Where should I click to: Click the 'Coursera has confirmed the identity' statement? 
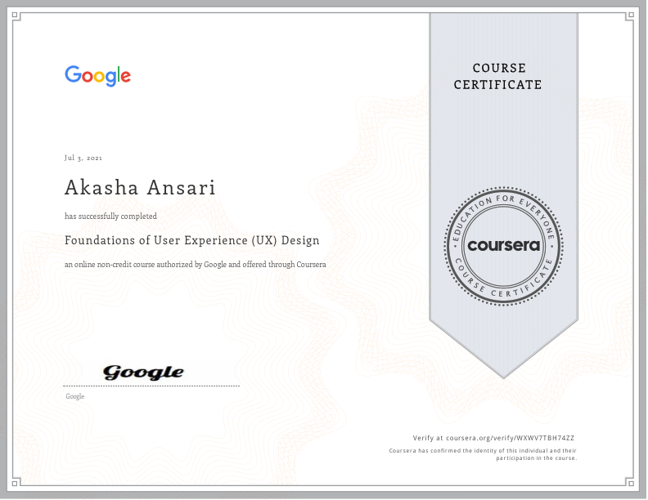coord(483,454)
